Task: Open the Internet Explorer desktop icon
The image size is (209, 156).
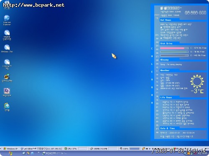Action: coord(7,20)
